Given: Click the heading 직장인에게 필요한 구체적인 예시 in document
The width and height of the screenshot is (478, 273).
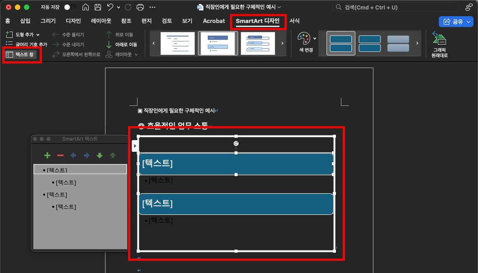Looking at the screenshot, I should pos(179,111).
